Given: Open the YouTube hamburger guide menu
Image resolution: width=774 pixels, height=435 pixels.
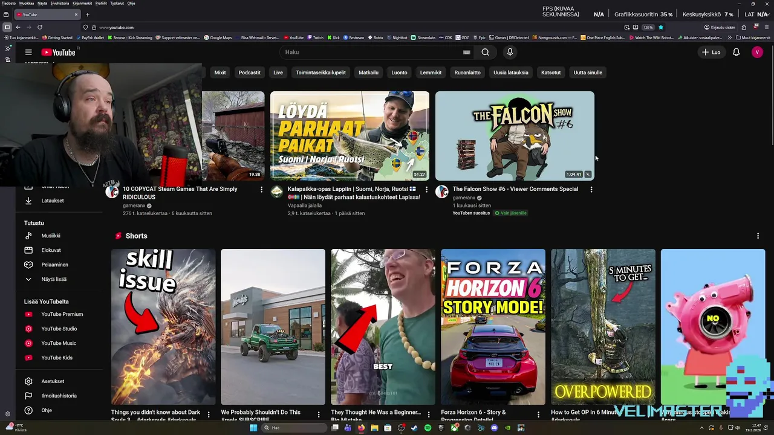Looking at the screenshot, I should pos(28,53).
